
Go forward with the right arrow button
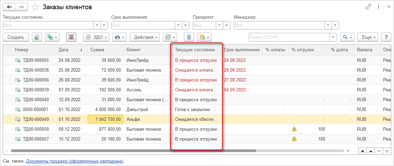click(22, 7)
